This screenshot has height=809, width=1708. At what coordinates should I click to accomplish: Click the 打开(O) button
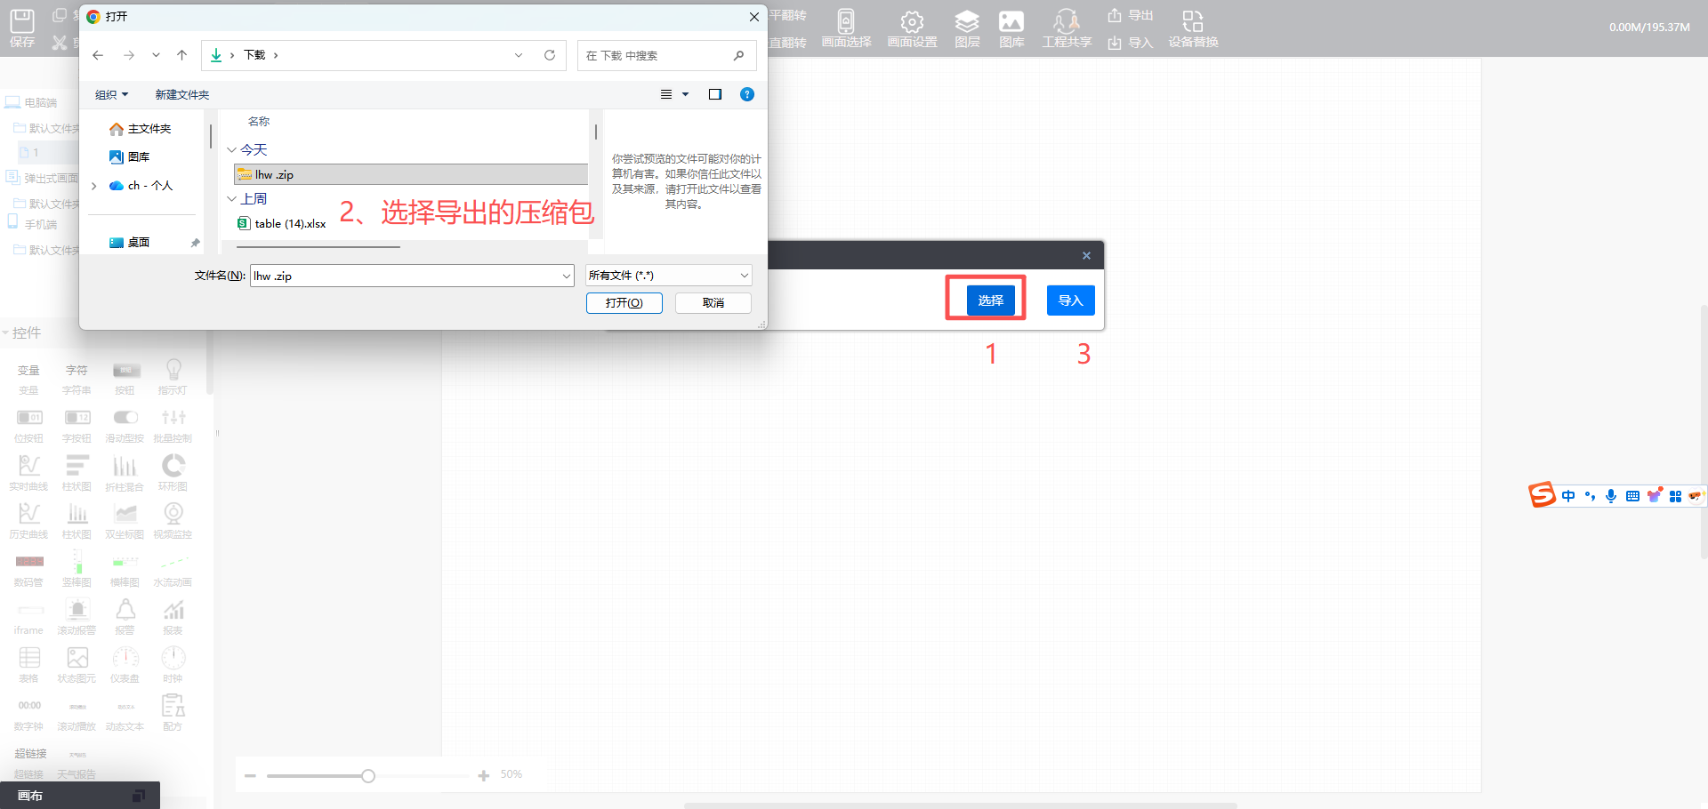[624, 303]
